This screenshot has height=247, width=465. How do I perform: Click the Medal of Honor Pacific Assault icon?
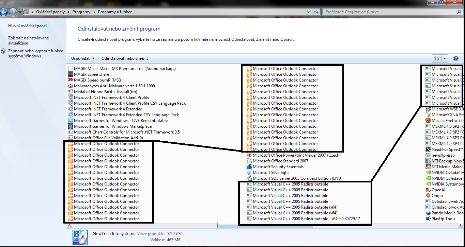coord(71,92)
